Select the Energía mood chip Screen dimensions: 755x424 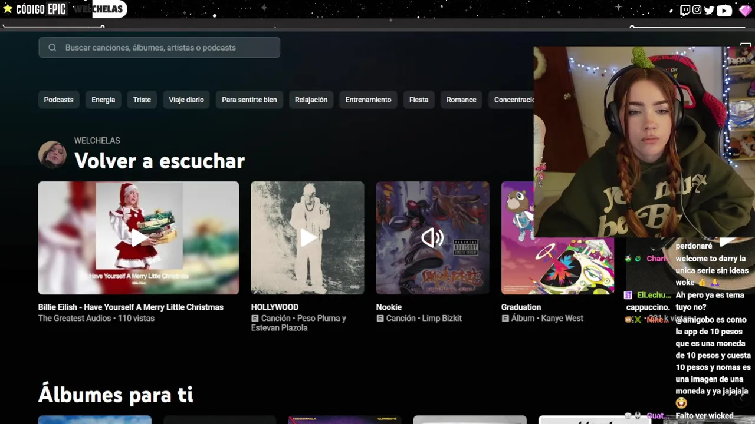[103, 100]
